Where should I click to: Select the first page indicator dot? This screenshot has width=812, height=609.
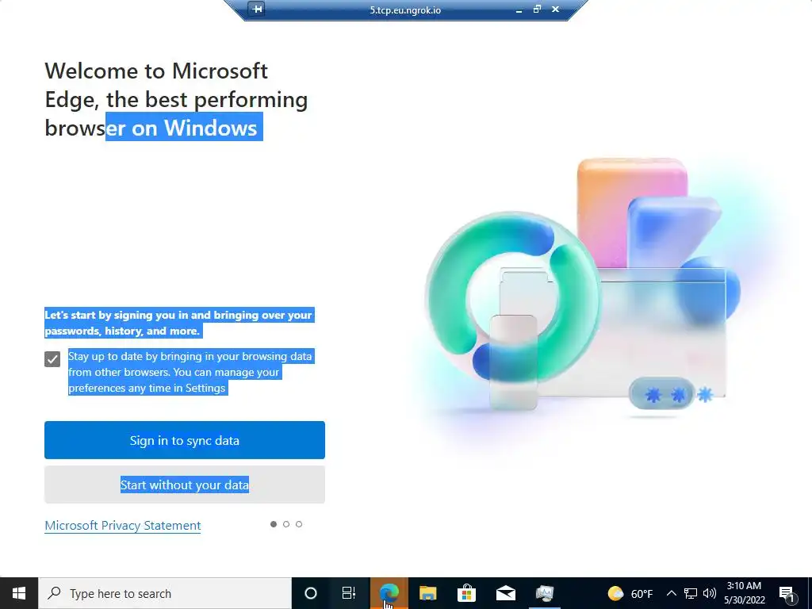coord(274,524)
